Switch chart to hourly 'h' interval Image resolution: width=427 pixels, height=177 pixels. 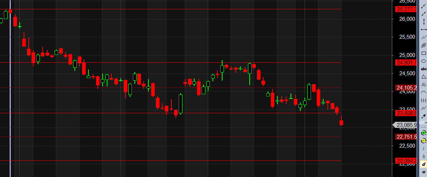pyautogui.click(x=423, y=157)
